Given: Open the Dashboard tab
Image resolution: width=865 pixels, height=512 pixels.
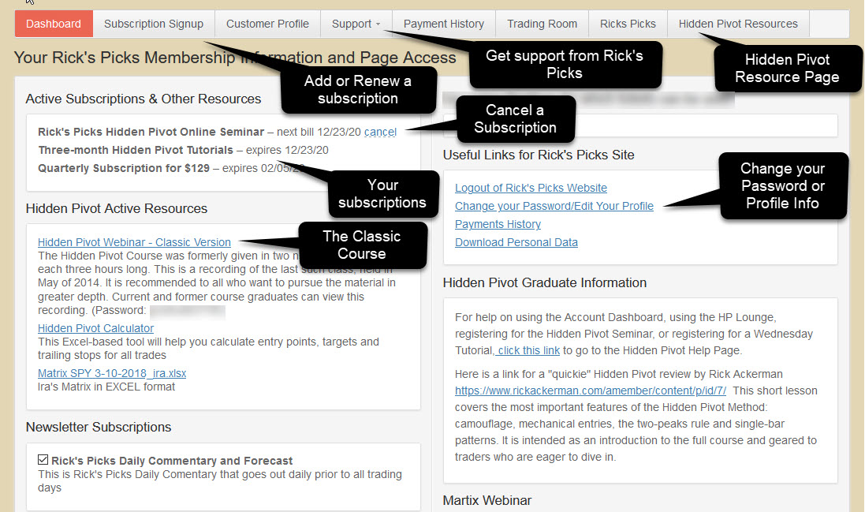Looking at the screenshot, I should pos(54,24).
